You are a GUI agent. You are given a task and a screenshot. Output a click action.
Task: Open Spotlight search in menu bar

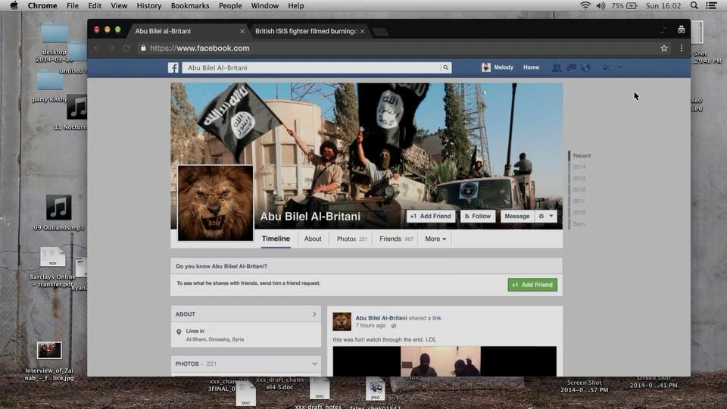click(694, 5)
